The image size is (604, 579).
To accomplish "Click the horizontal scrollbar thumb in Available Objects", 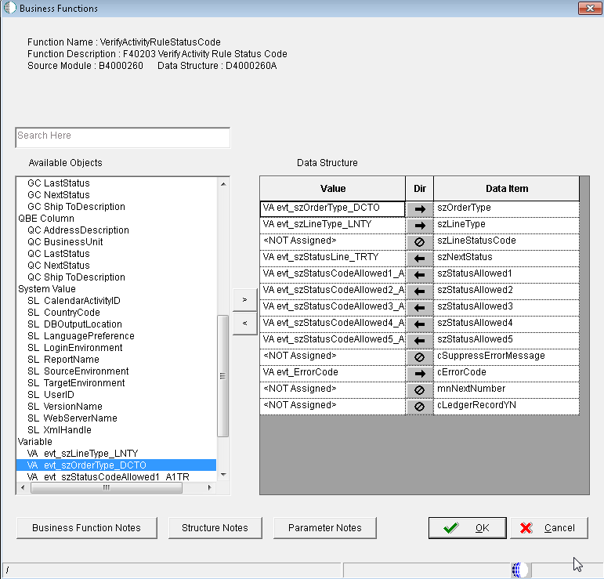I will (107, 487).
